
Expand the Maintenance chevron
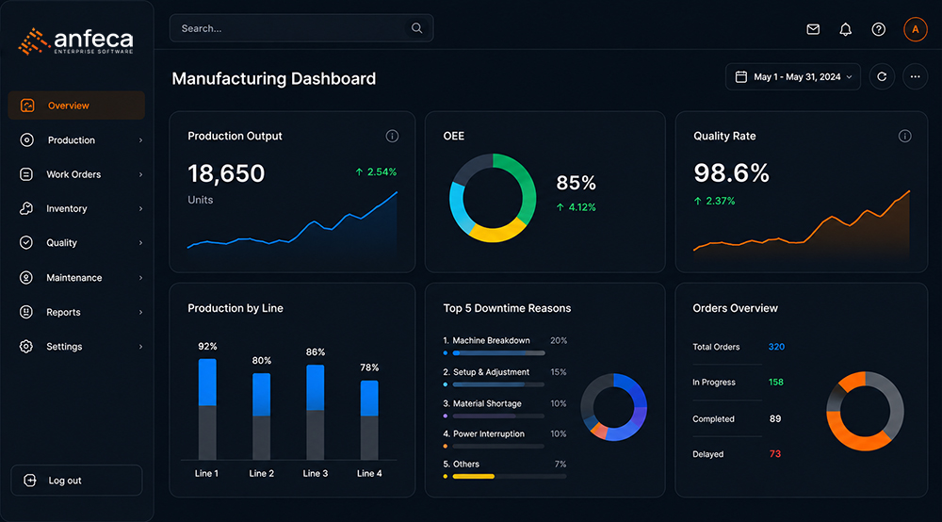[x=140, y=278]
